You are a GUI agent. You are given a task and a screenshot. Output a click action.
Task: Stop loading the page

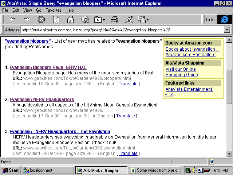[x=41, y=20]
